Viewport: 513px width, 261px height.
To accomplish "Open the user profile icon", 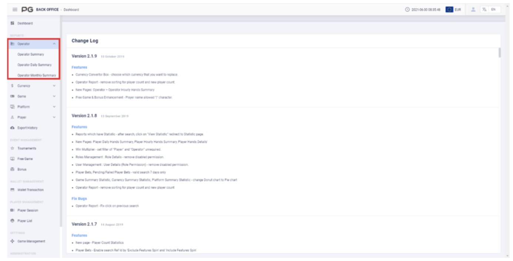I will (473, 10).
